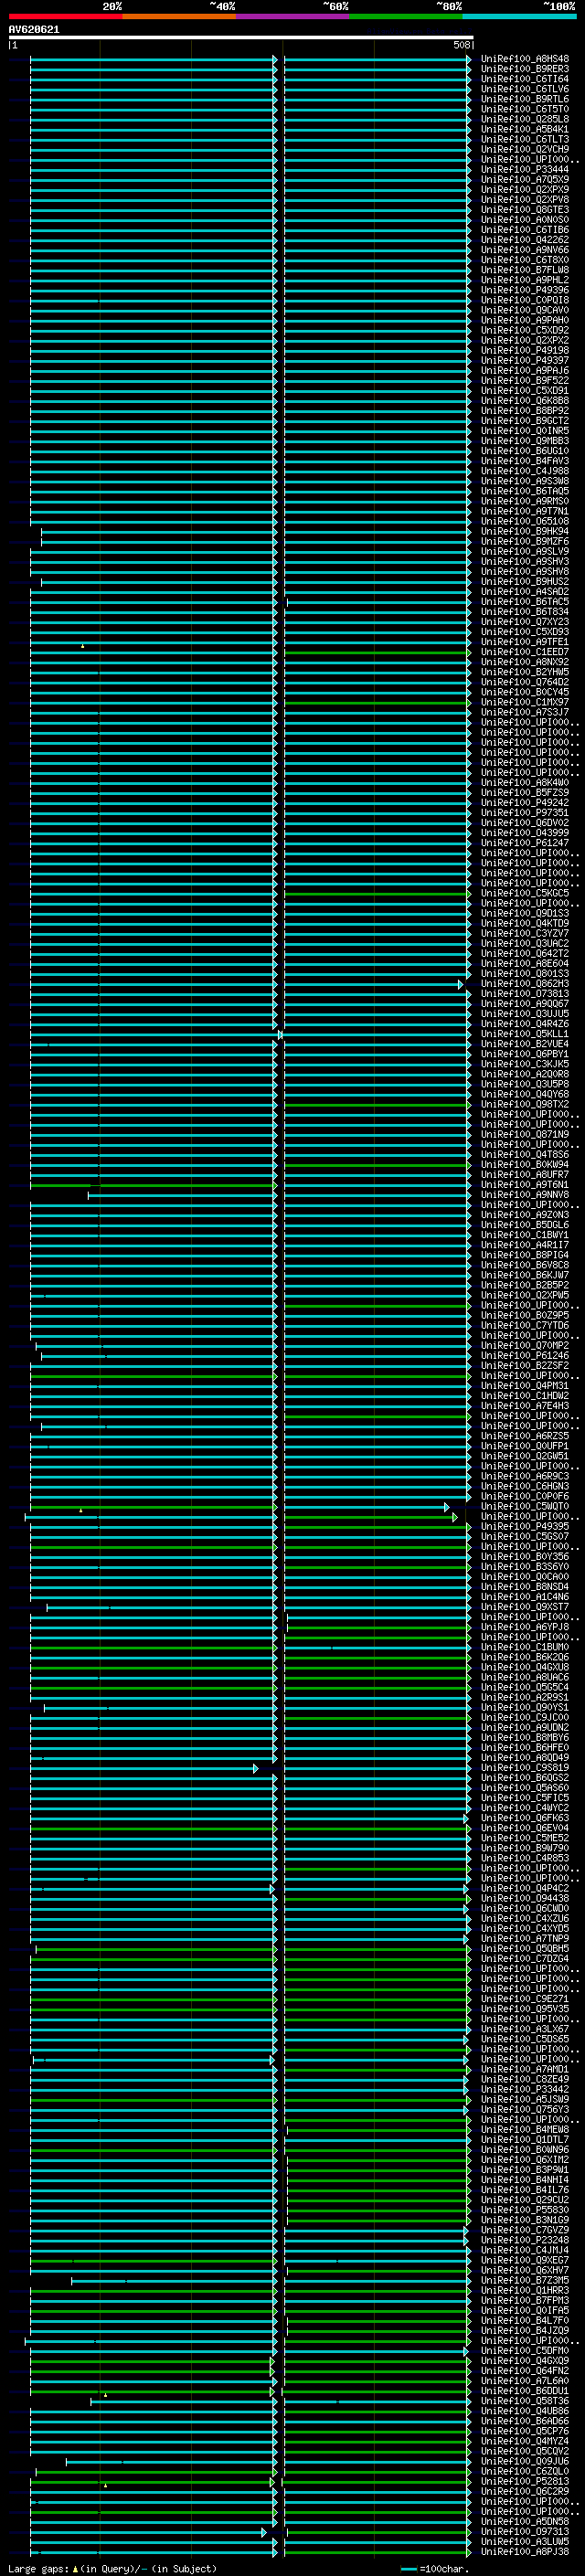Open hit UniRef100_C6TLV6
The width and height of the screenshot is (585, 2576).
[525, 89]
